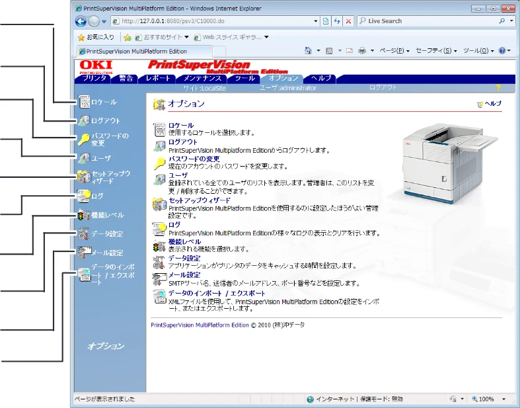Click the User icon in the left sidebar
The image size is (520, 408).
[83, 158]
